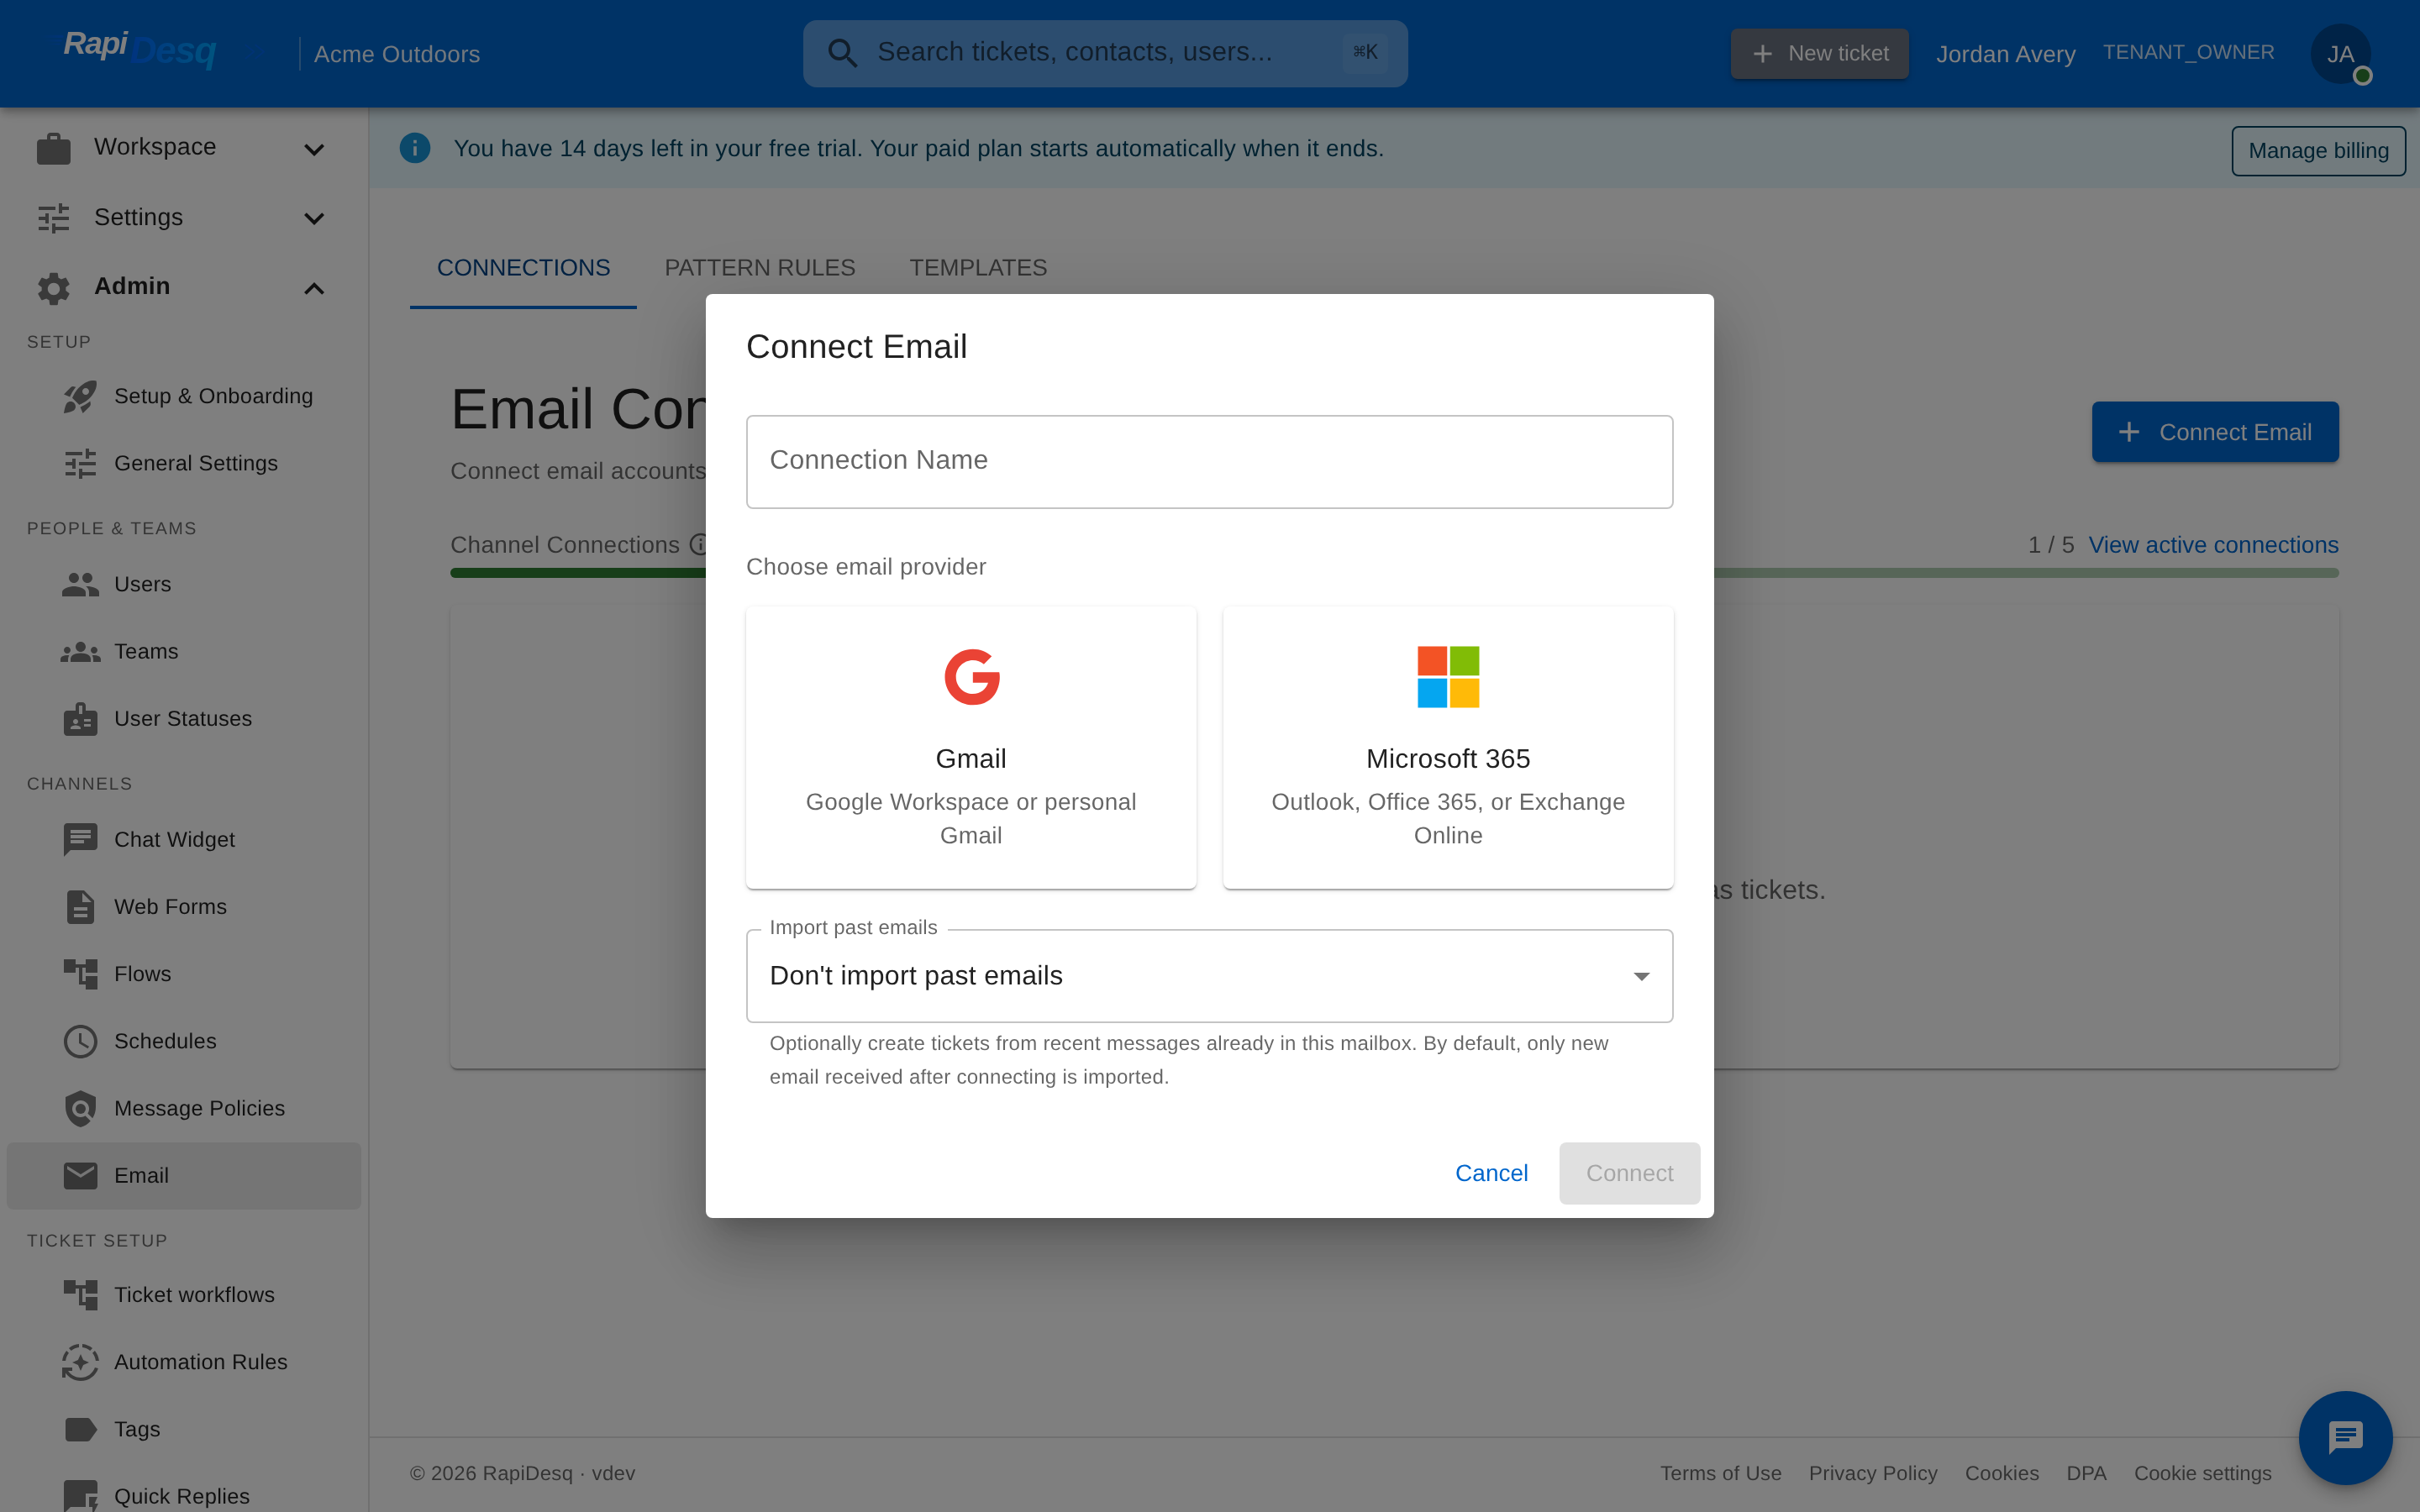Image resolution: width=2420 pixels, height=1512 pixels.
Task: Switch to the Templates tab
Action: point(978,268)
